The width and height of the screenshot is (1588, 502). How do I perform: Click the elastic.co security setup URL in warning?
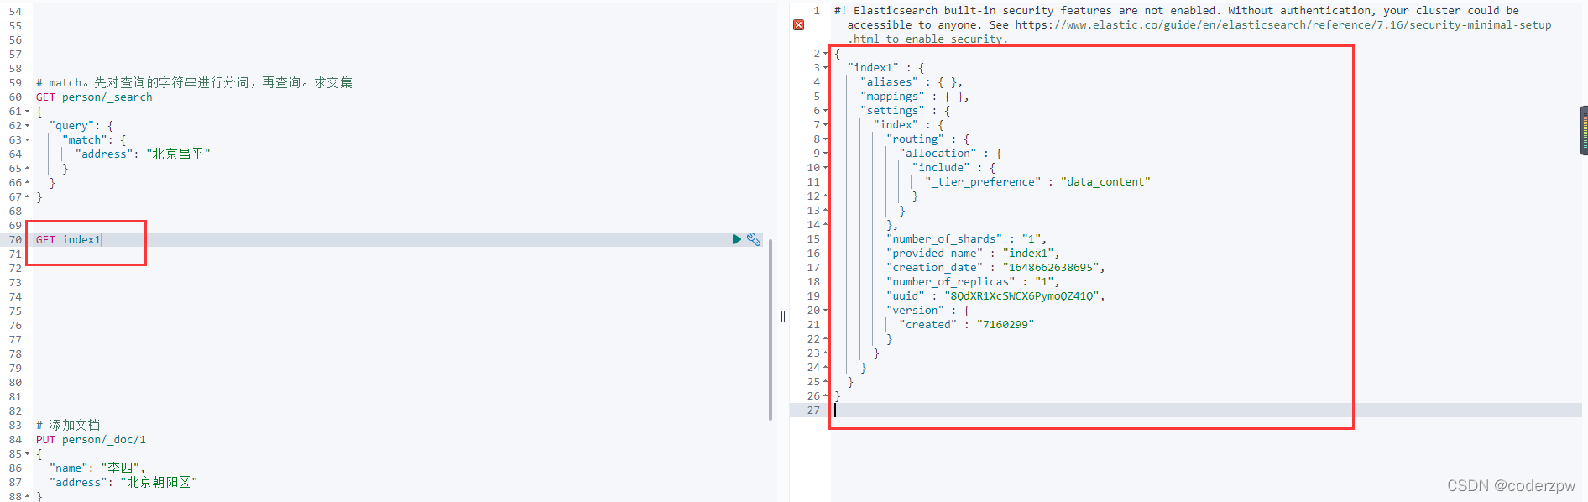[1283, 25]
